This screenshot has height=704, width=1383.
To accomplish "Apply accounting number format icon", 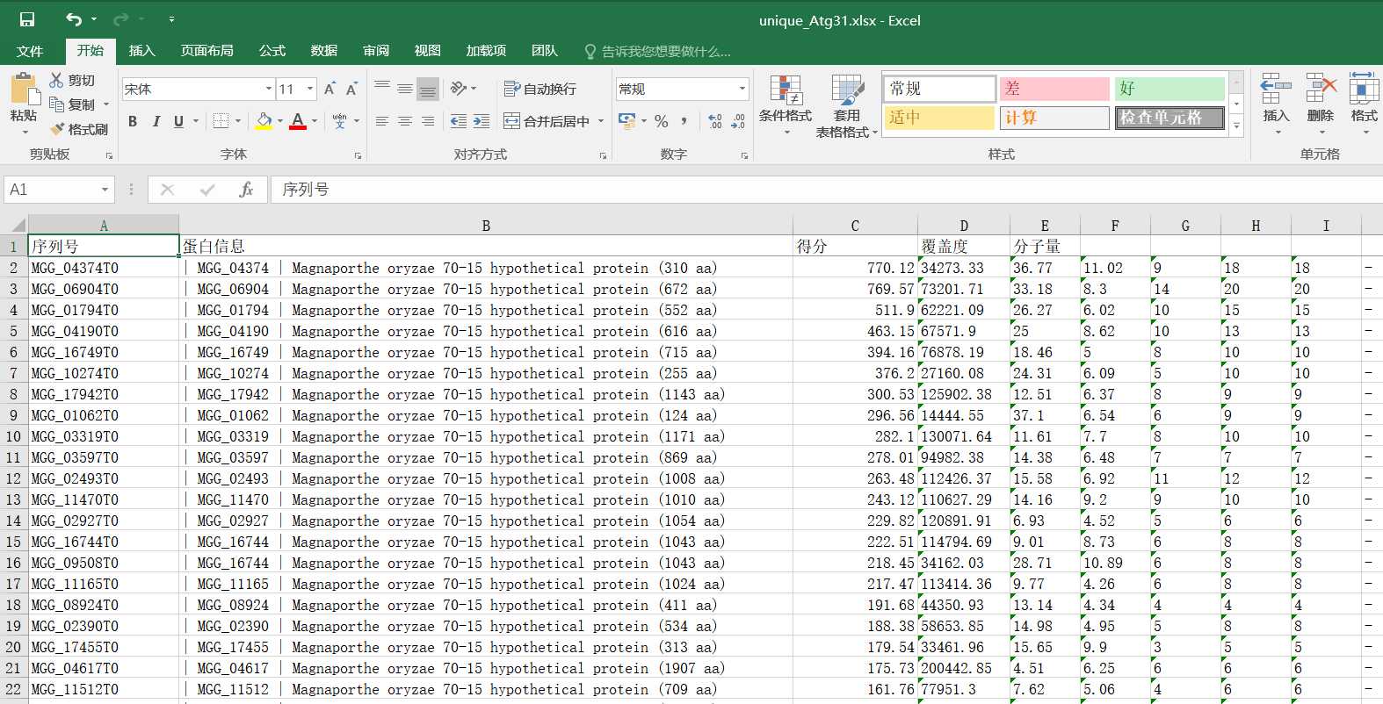I will (626, 121).
